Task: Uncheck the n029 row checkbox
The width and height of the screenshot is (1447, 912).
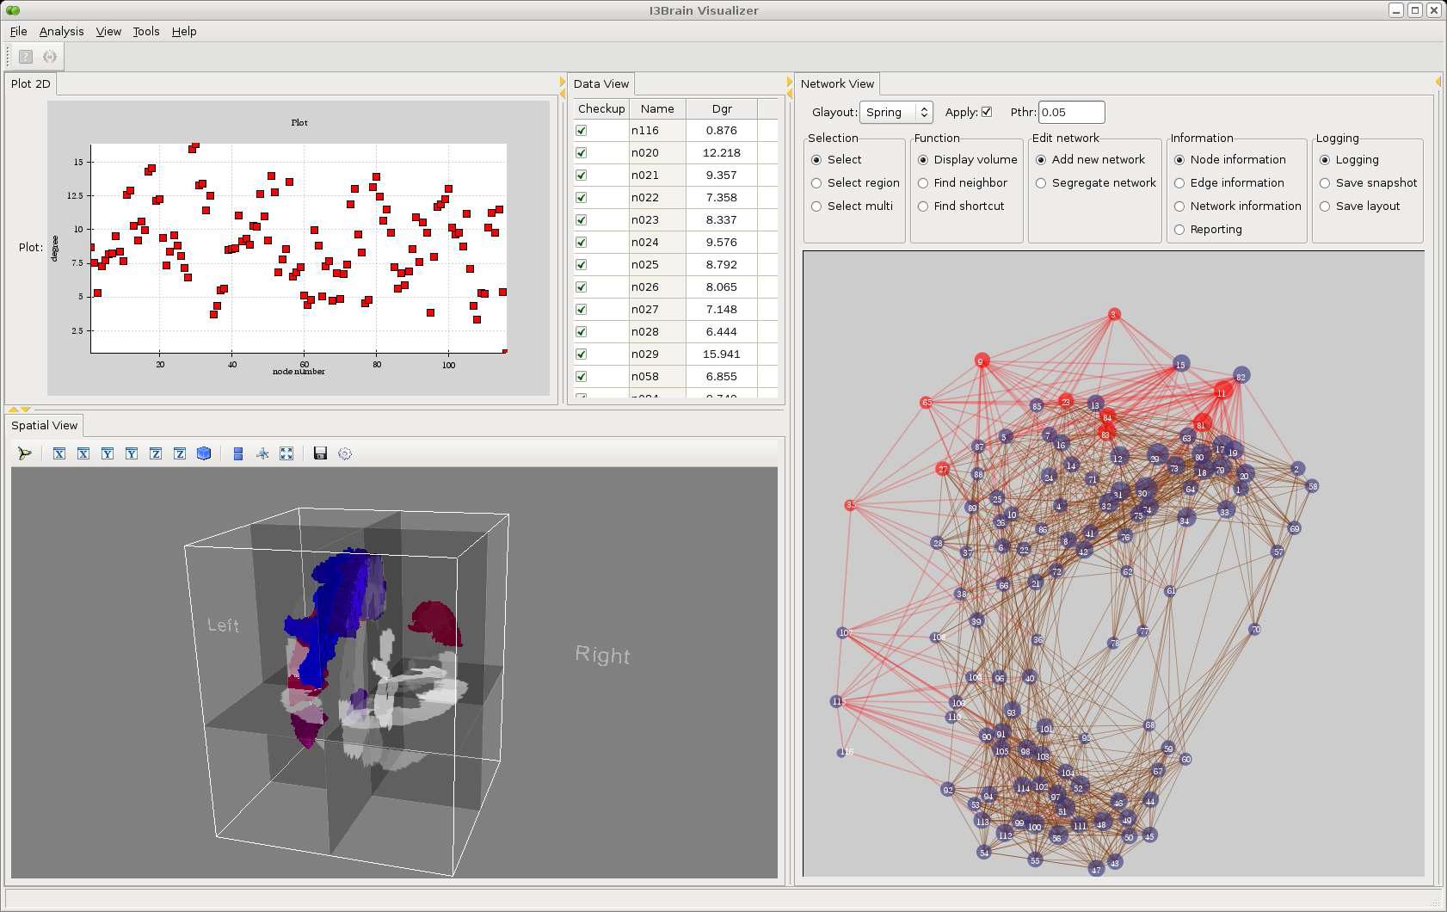Action: click(x=582, y=354)
